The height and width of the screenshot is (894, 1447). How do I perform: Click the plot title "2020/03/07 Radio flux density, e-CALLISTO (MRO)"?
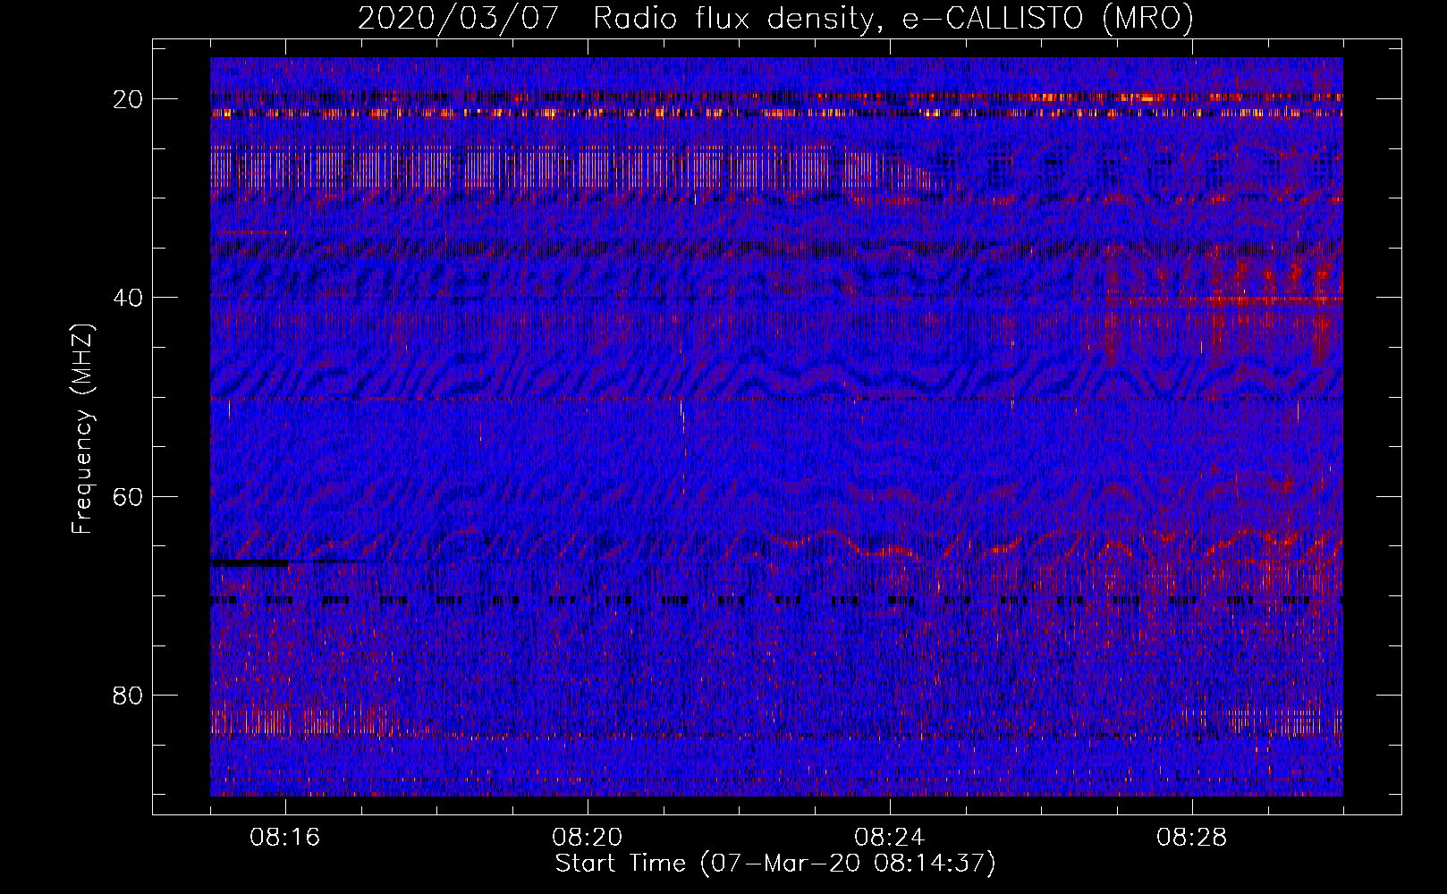775,19
